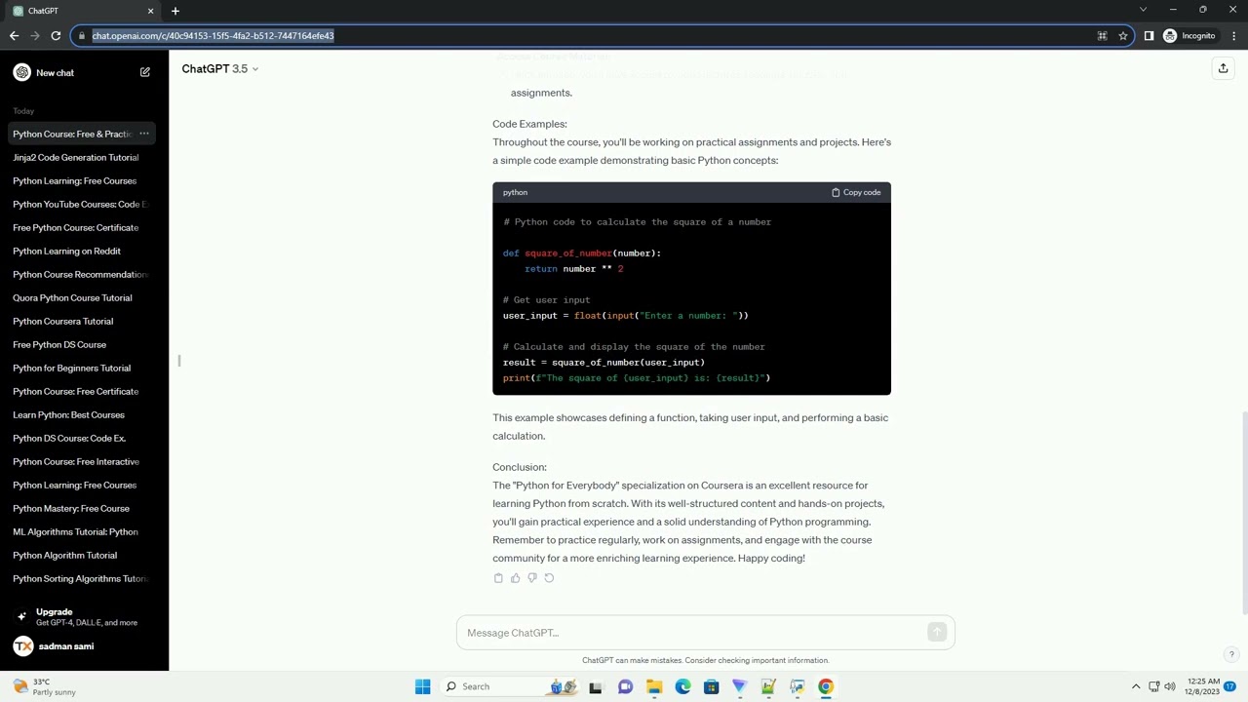Select the ChatGPT browser tab
Viewport: 1248px width, 702px height.
click(84, 11)
